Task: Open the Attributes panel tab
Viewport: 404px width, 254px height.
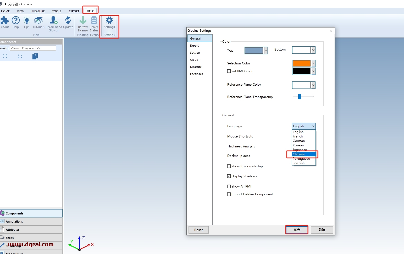Action: click(x=31, y=230)
